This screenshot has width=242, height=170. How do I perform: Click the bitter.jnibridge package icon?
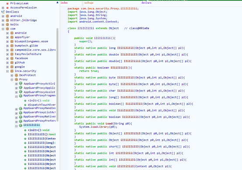pyautogui.click(x=7, y=20)
